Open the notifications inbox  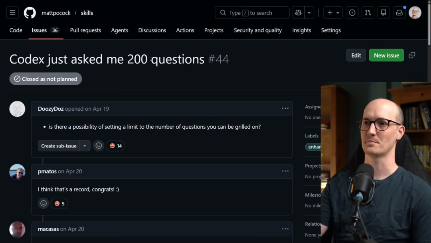399,13
